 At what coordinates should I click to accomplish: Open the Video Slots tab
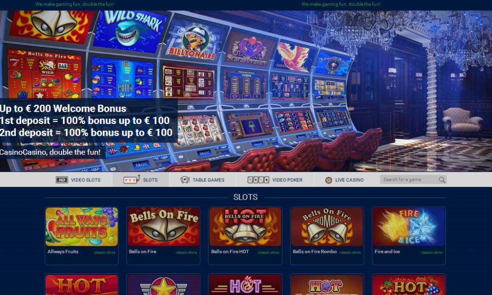pos(78,179)
